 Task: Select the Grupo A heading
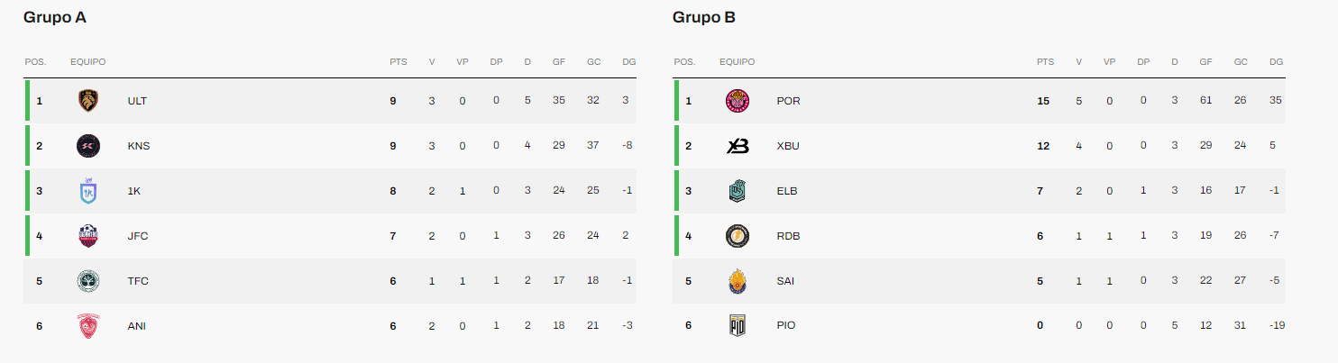[55, 17]
